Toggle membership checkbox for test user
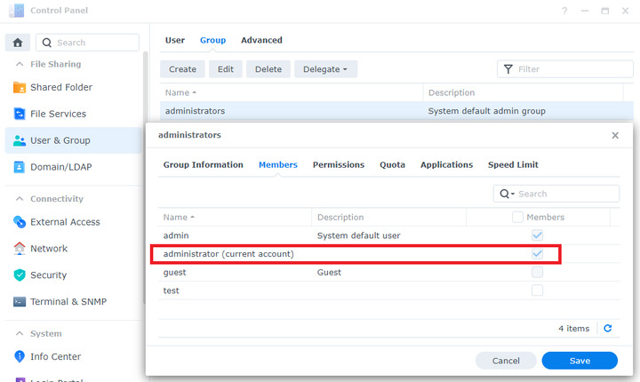This screenshot has width=640, height=382. point(537,290)
